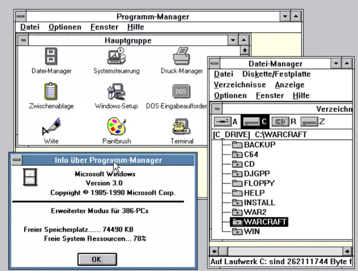The width and height of the screenshot is (358, 271).
Task: Click the Info über Programm-Manager title bar
Action: coord(108,160)
